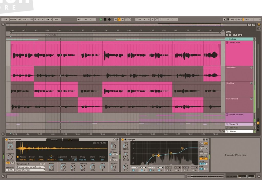
Task: Toggle Adaptive Q On button
Action: click(x=203, y=159)
